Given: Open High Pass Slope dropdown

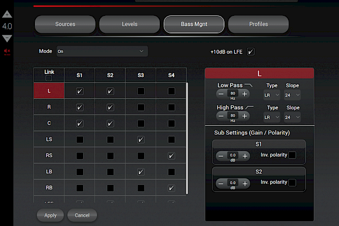Looking at the screenshot, I should (292, 117).
